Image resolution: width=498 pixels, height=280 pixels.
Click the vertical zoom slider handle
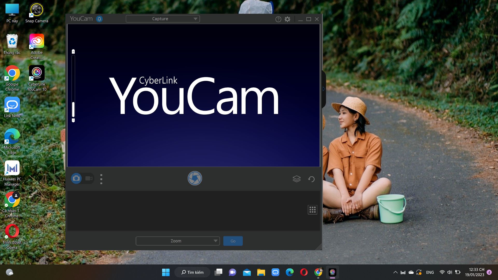(x=73, y=109)
